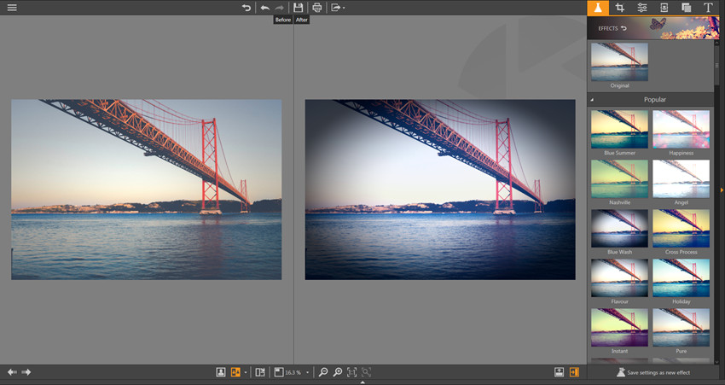This screenshot has width=725, height=385.
Task: Click the fit-to-window zoom icon
Action: [x=279, y=372]
